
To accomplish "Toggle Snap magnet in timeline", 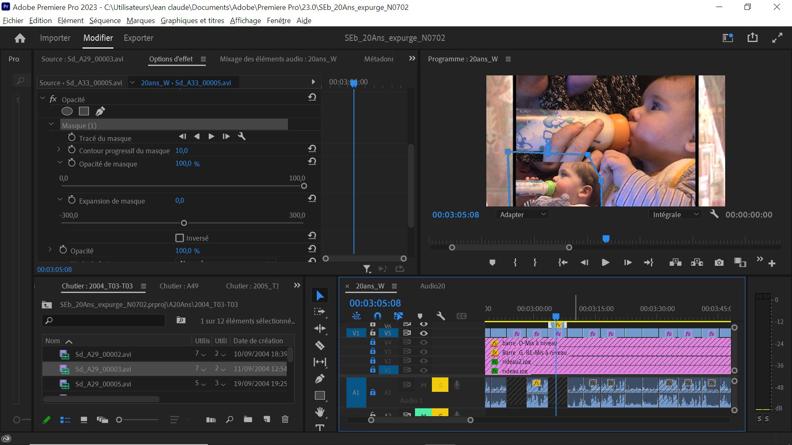I will [x=377, y=316].
